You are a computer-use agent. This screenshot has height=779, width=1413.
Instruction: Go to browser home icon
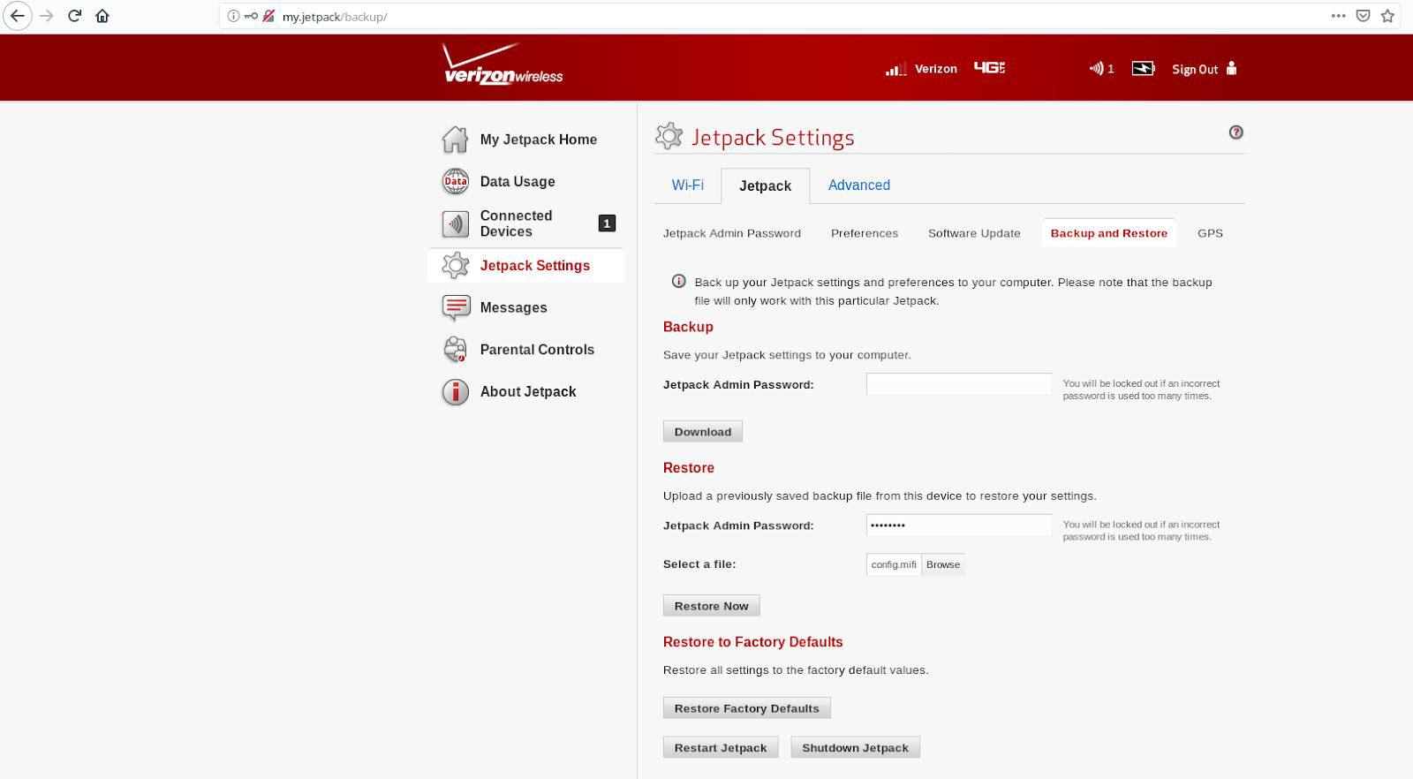(102, 16)
